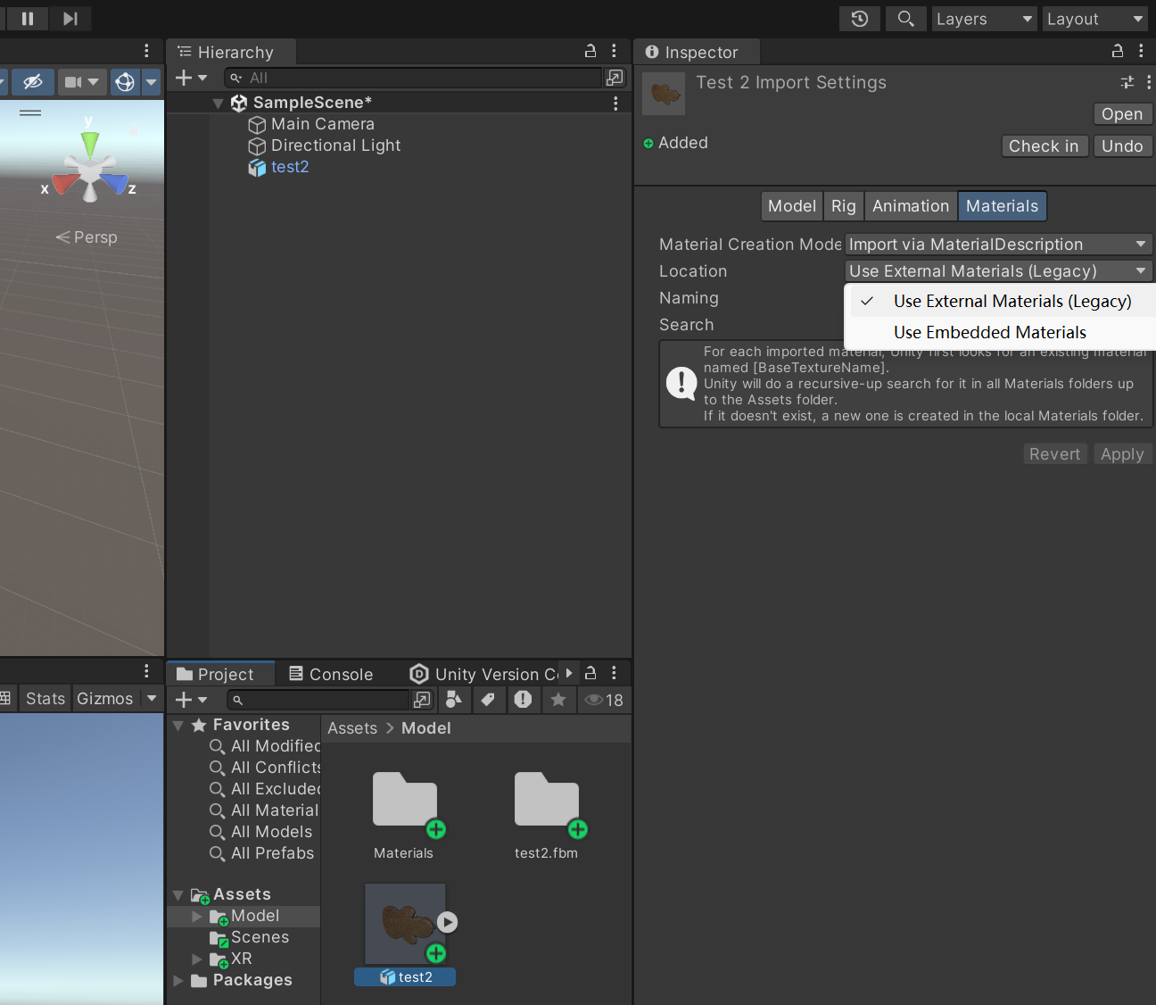
Task: Open the Layout dropdown
Action: click(x=1095, y=19)
